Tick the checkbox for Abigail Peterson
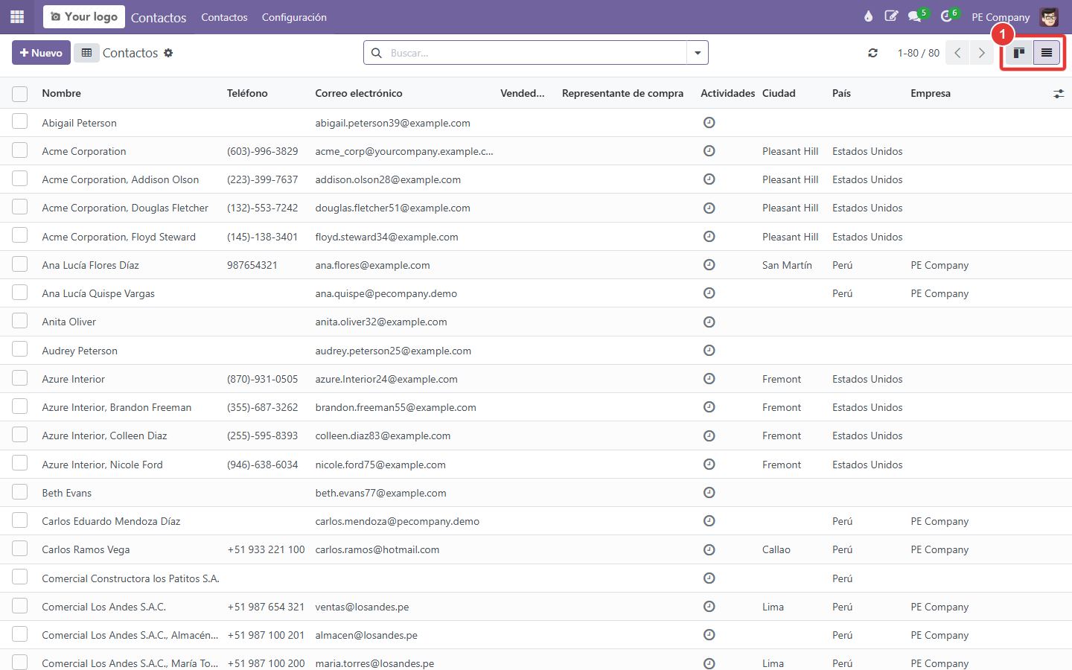Image resolution: width=1072 pixels, height=670 pixels. coord(20,121)
